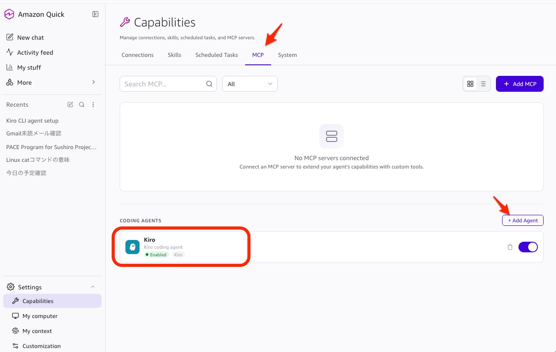Click the Capabilities wrench icon in sidebar
The image size is (556, 352).
pyautogui.click(x=15, y=301)
